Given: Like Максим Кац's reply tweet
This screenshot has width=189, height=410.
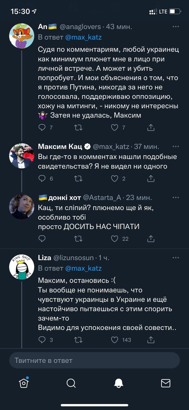Looking at the screenshot, I should point(115,178).
